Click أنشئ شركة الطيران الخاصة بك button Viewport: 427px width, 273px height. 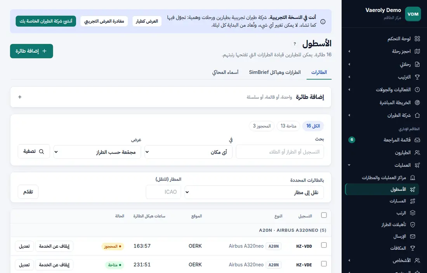click(46, 21)
